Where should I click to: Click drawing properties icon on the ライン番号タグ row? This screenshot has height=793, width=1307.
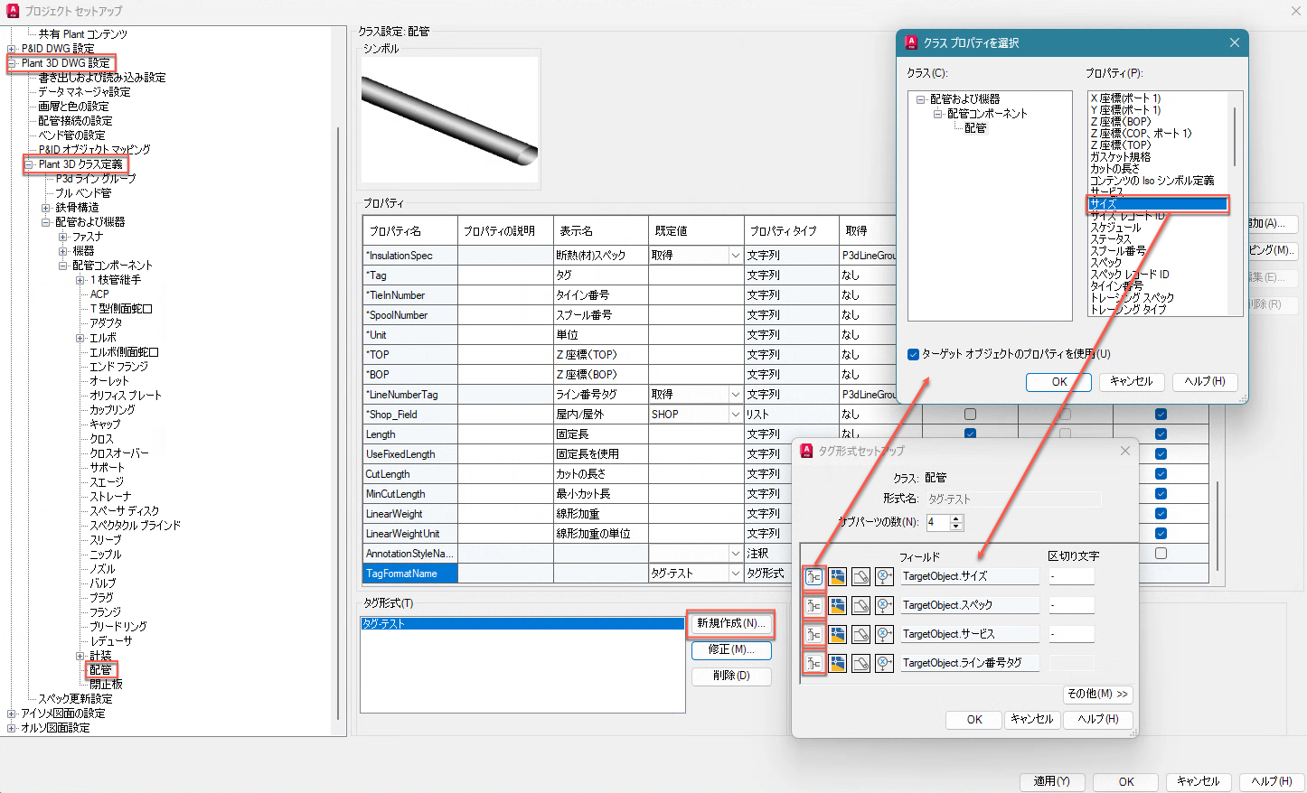point(837,663)
